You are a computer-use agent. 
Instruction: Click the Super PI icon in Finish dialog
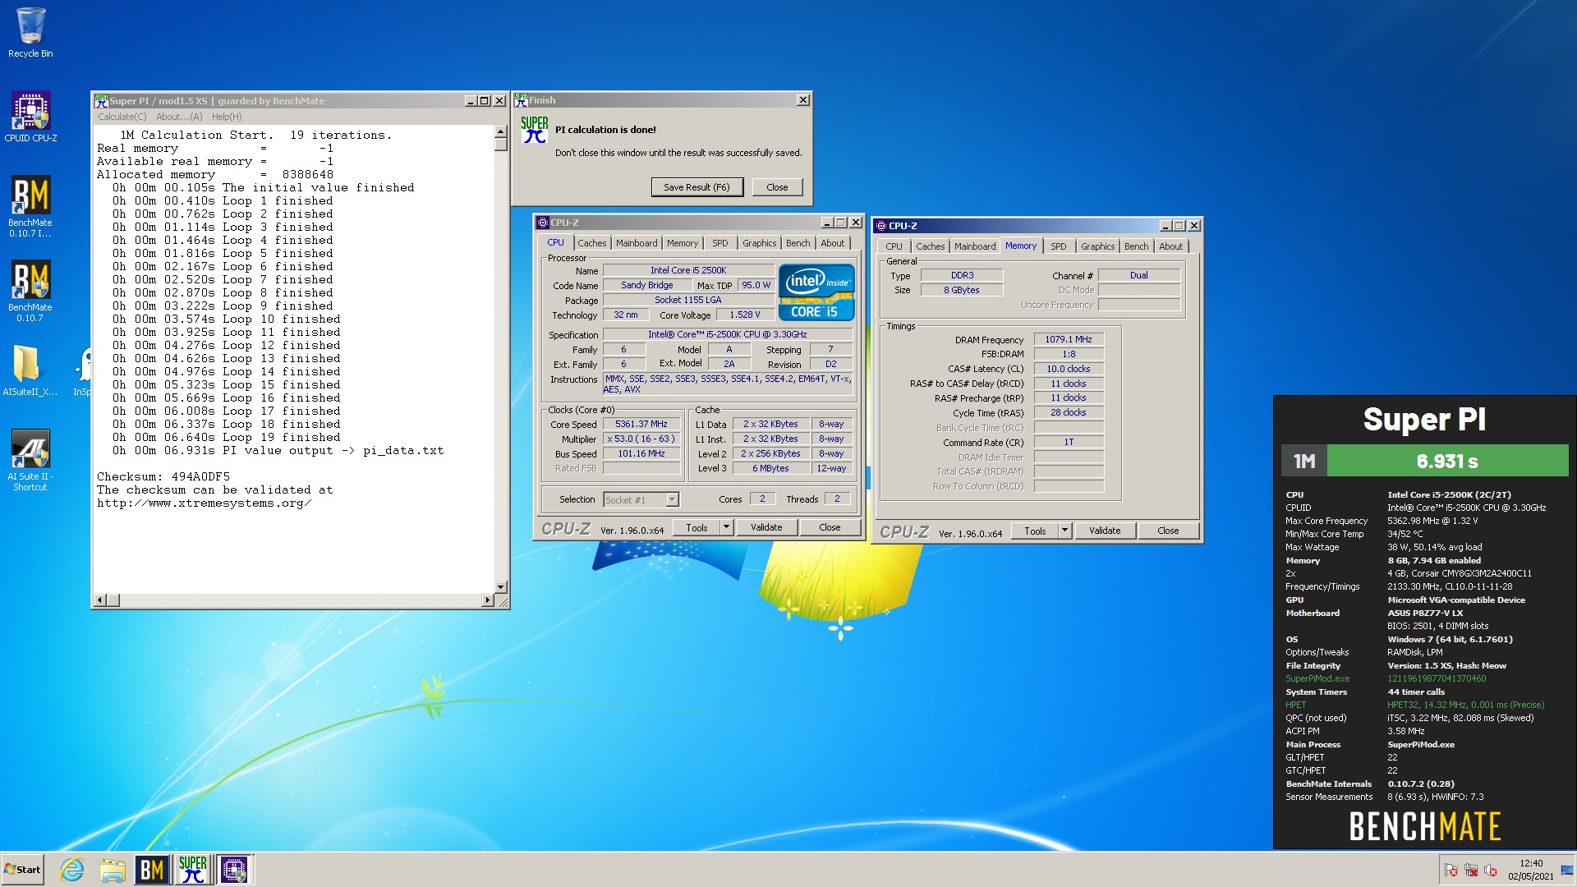pyautogui.click(x=535, y=130)
